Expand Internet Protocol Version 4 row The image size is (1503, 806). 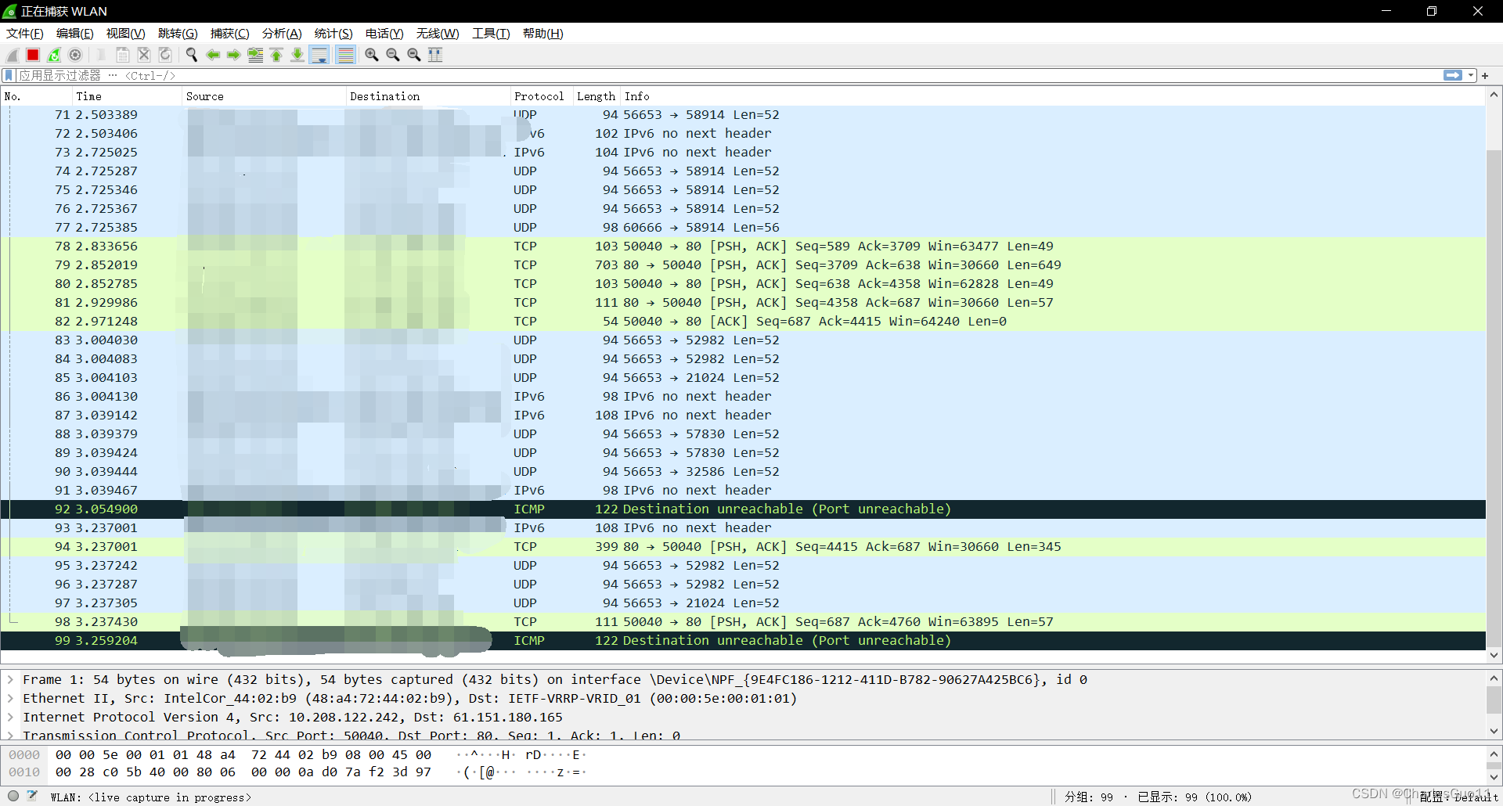pos(10,717)
